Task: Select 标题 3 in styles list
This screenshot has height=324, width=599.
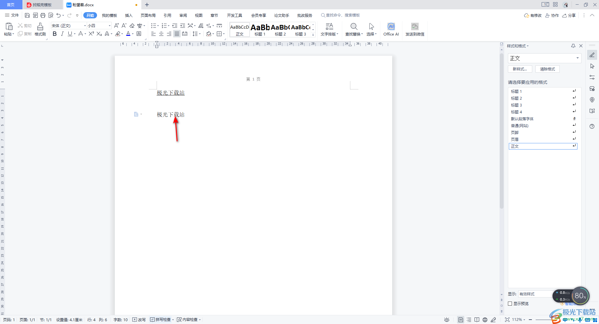Action: point(543,105)
